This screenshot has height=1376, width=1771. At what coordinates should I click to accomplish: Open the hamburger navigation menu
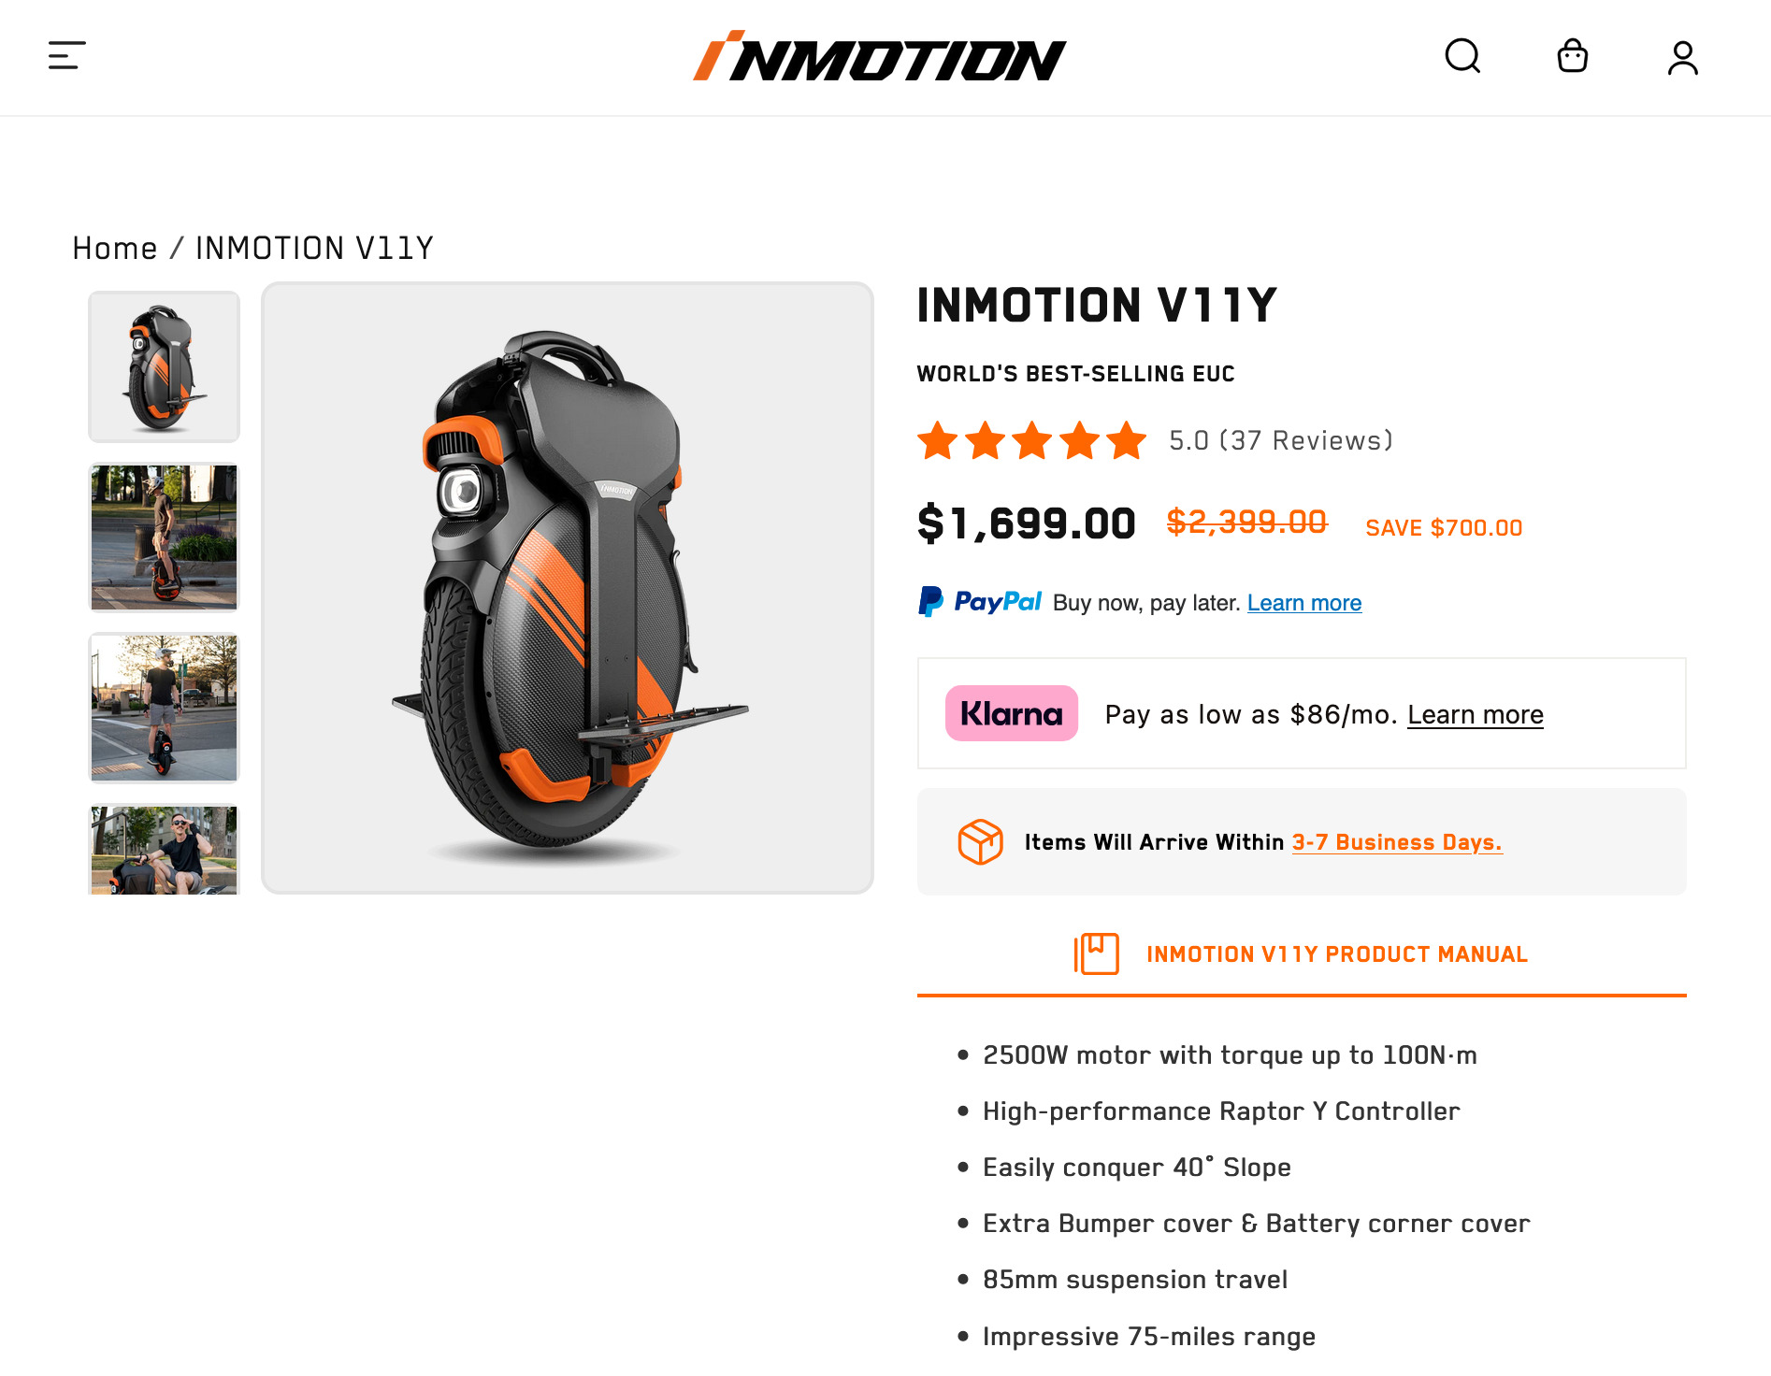tap(67, 55)
